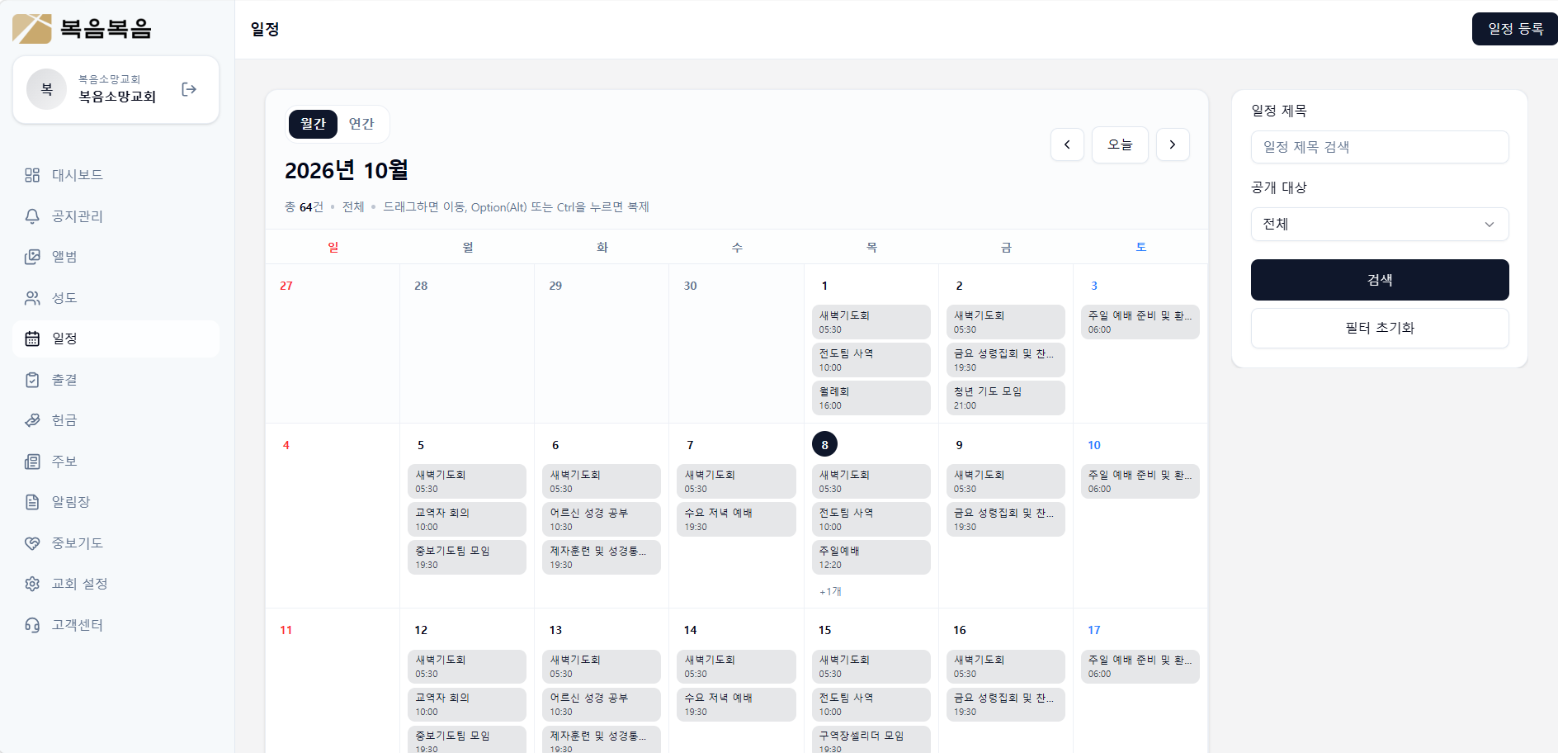Click the 2026년 10월 month heading
This screenshot has height=753, width=1558.
347,170
